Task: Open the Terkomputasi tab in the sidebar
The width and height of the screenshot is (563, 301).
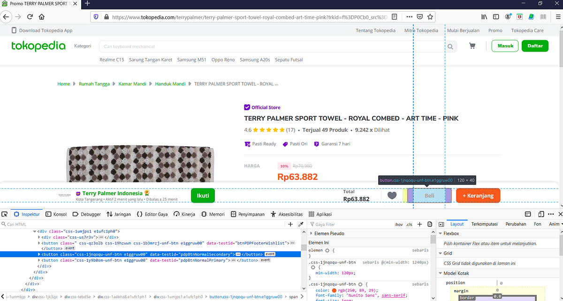Action: click(x=484, y=224)
